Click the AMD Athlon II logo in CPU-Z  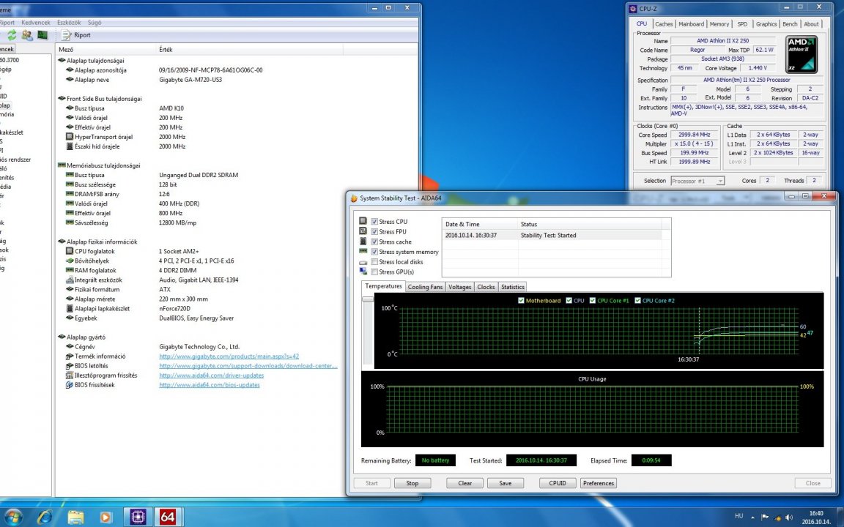click(x=802, y=54)
